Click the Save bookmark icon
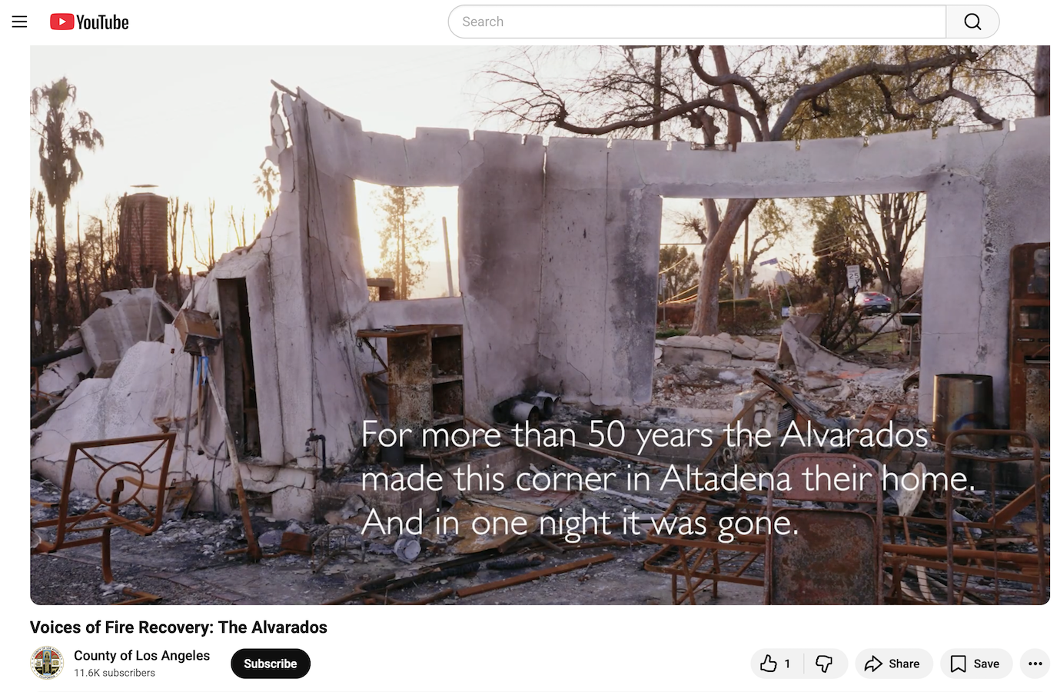 (x=958, y=664)
